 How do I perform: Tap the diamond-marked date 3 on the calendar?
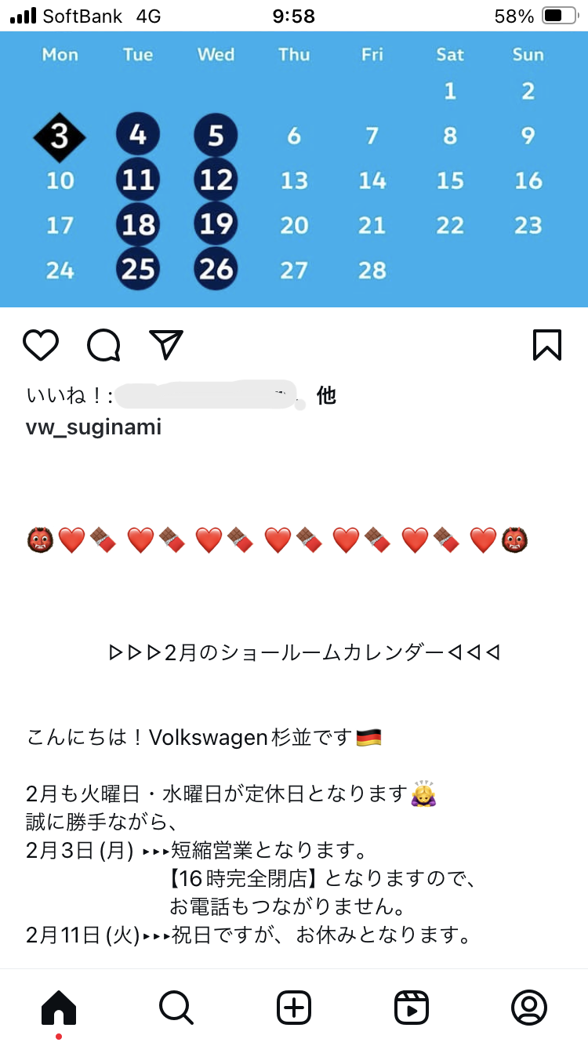(60, 136)
